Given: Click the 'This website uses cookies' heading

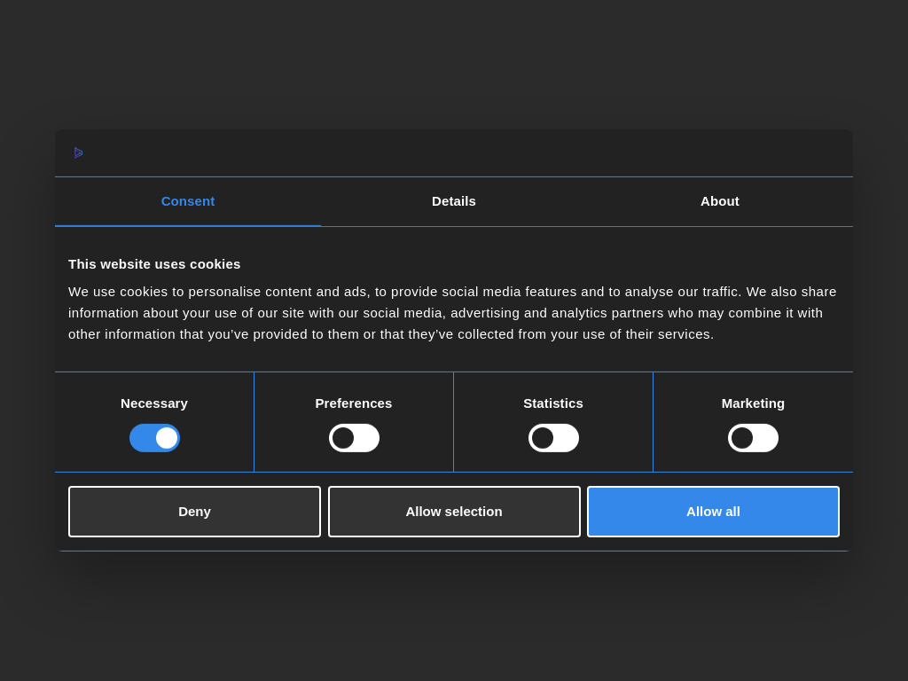Looking at the screenshot, I should pyautogui.click(x=154, y=264).
